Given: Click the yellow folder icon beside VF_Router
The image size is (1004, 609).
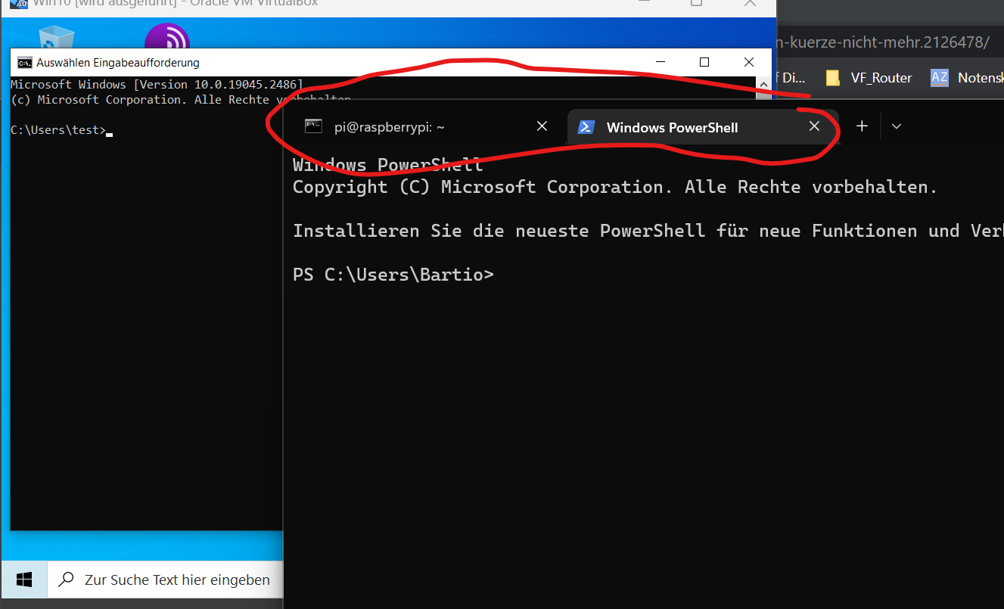Looking at the screenshot, I should (833, 77).
